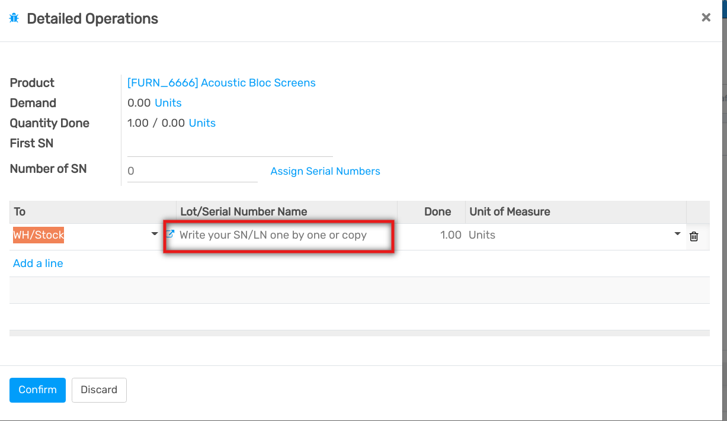Click the To column header
This screenshot has width=727, height=421.
pos(20,211)
